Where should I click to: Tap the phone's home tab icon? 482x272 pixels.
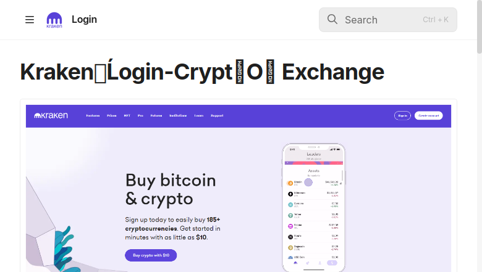(295, 263)
